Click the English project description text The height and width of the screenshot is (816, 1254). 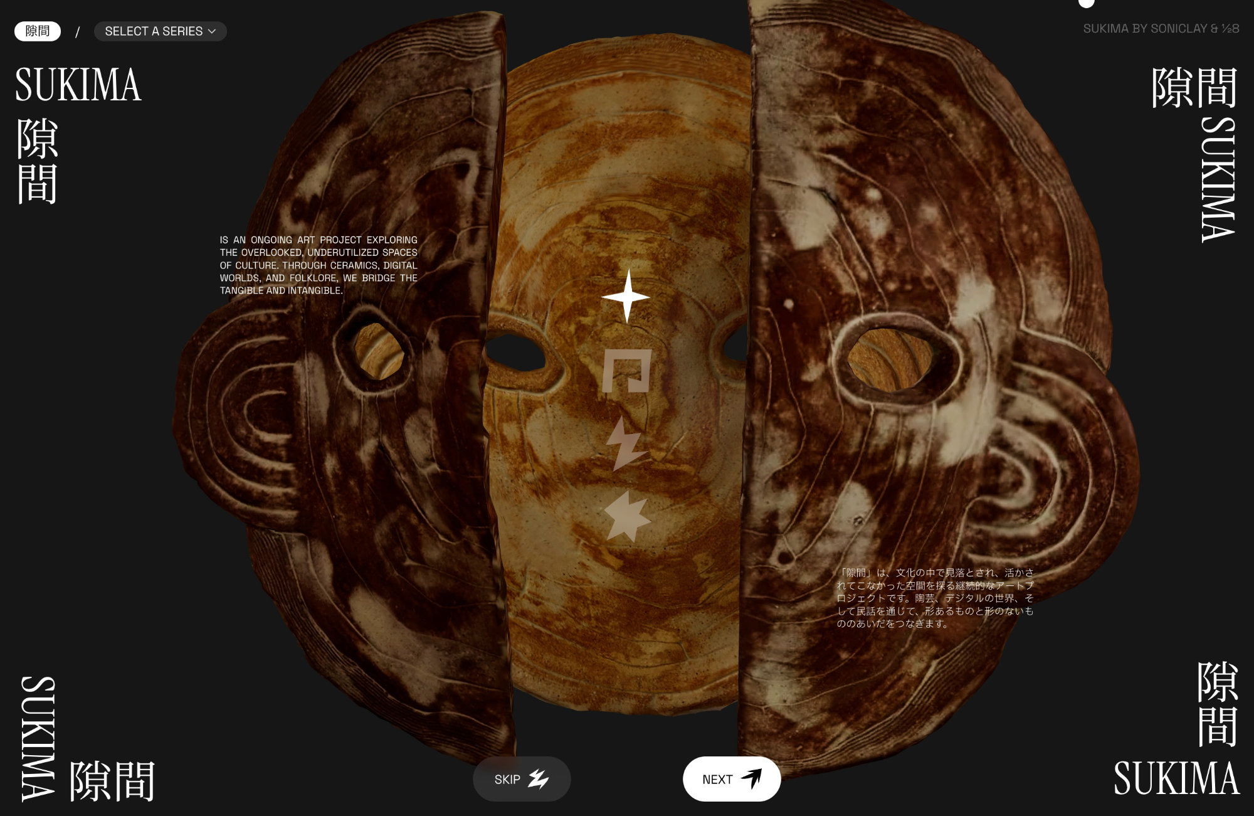pyautogui.click(x=319, y=263)
